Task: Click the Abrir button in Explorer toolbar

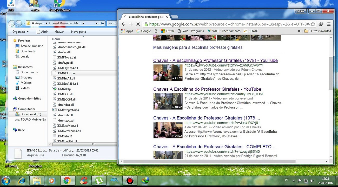Action: click(42, 32)
